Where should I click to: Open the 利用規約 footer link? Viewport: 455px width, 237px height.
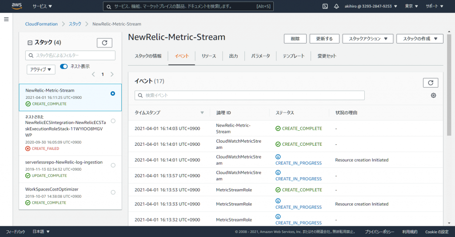(x=410, y=232)
